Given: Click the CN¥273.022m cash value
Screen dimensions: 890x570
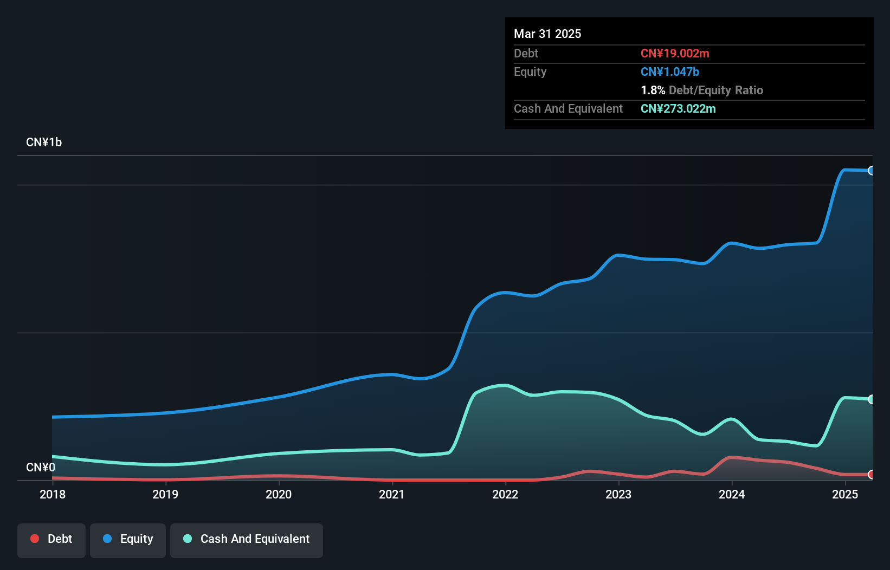Looking at the screenshot, I should click(678, 108).
